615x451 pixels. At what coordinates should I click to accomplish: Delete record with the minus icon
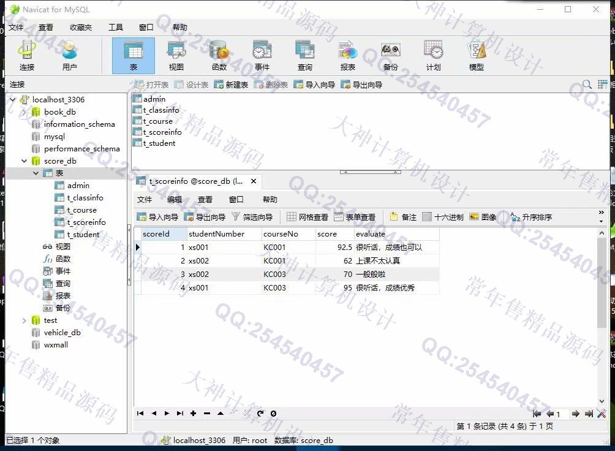click(x=207, y=414)
